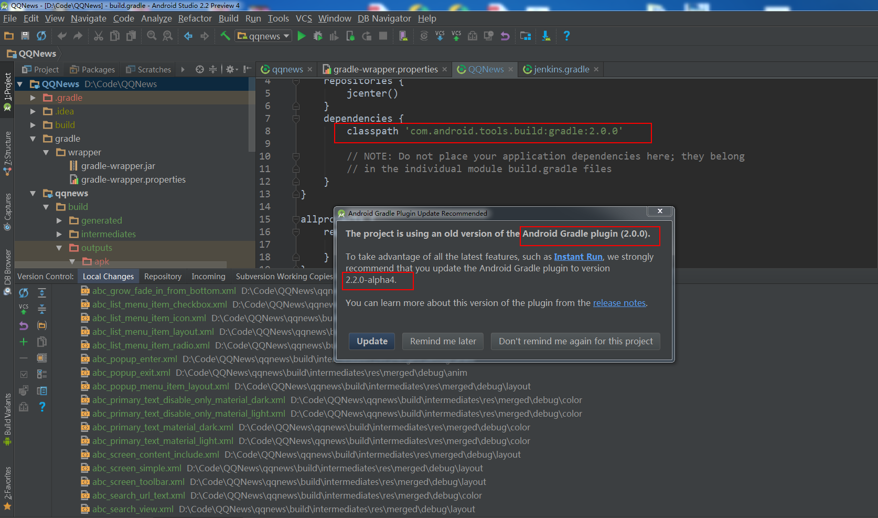
Task: Expand the generated folder node
Action: click(x=59, y=220)
